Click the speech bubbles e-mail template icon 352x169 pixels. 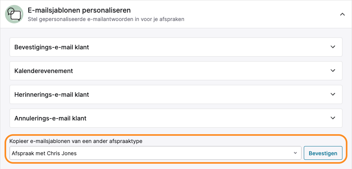point(14,14)
